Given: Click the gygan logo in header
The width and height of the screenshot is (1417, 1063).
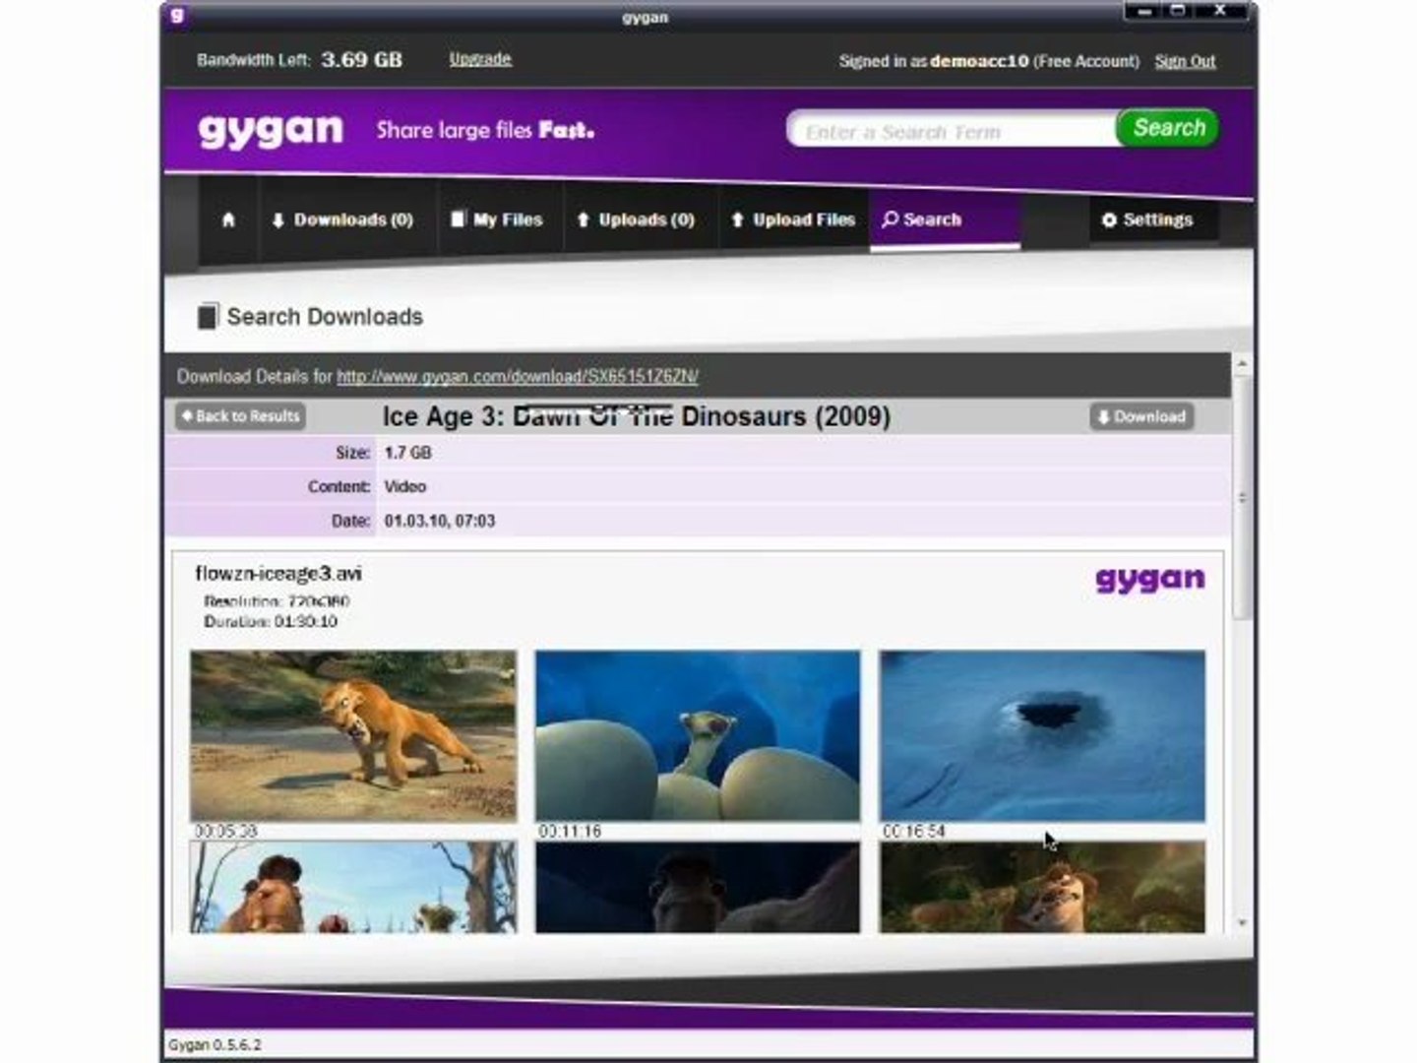Looking at the screenshot, I should point(271,130).
